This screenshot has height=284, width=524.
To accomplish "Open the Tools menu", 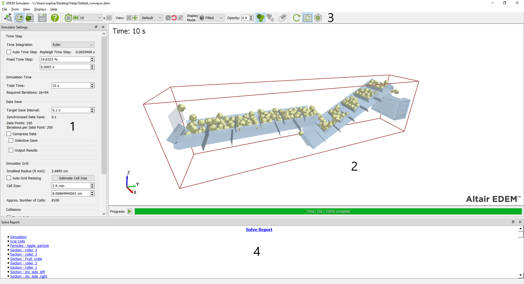I will pos(15,9).
